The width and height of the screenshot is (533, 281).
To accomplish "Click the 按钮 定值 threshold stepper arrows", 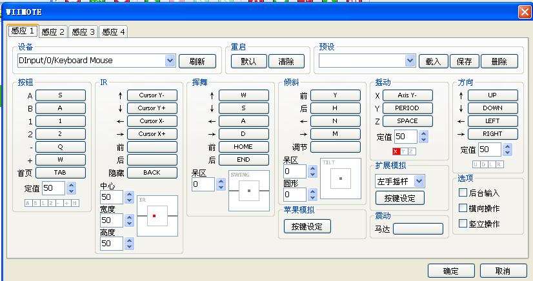I will [71, 188].
